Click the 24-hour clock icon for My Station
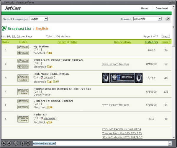Viewport: 177px width, 148px height. tap(49, 53)
